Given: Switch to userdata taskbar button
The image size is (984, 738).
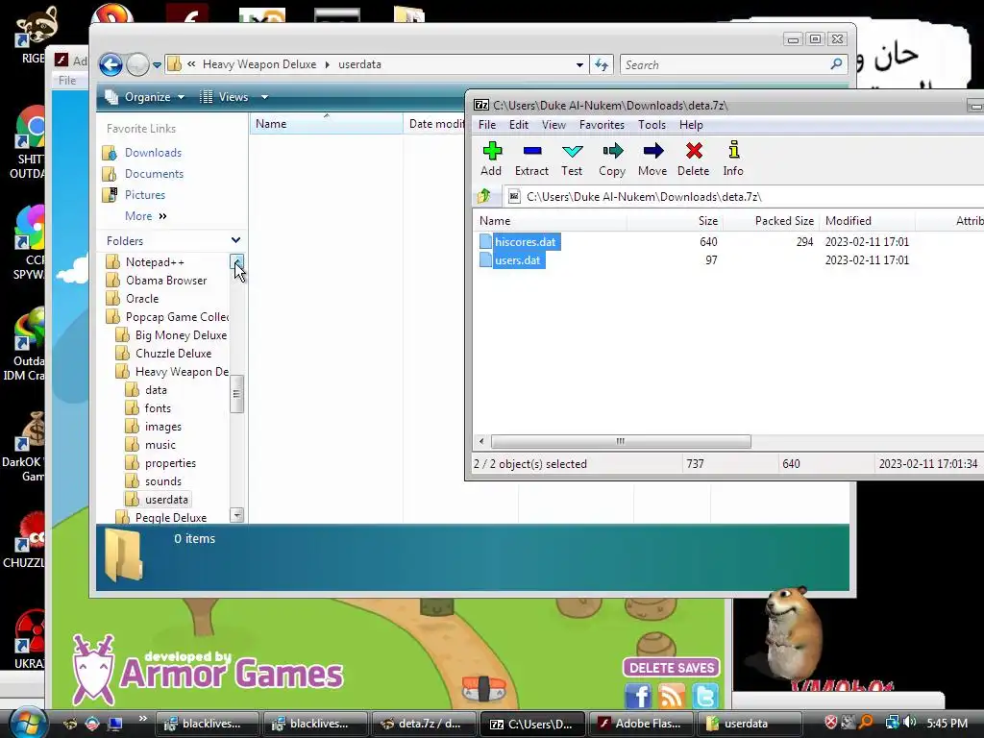Looking at the screenshot, I should [x=748, y=724].
